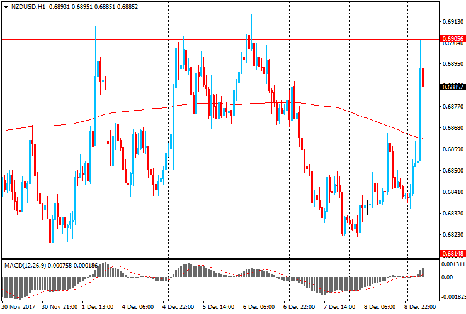This screenshot has height=314, width=466.
Task: Open the chart menu triangle beside NZDUSD,H1
Action: pyautogui.click(x=6, y=7)
